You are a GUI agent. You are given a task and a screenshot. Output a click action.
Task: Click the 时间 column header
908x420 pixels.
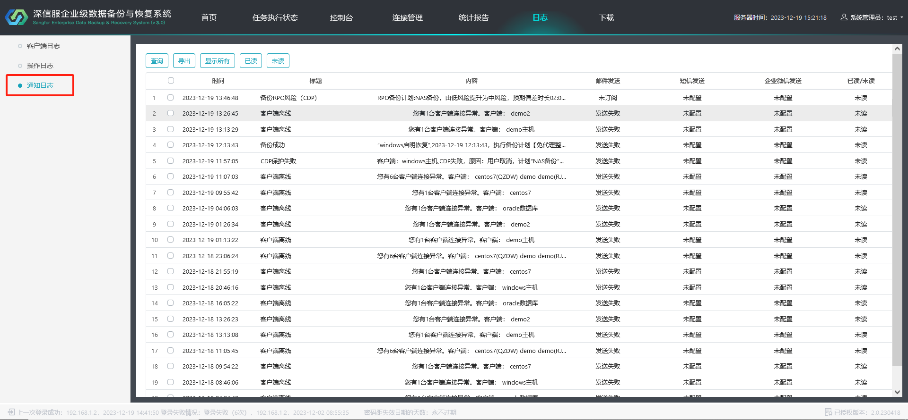click(x=218, y=81)
